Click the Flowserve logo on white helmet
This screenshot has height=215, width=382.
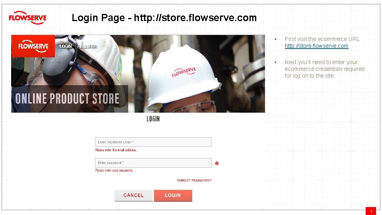pos(184,72)
